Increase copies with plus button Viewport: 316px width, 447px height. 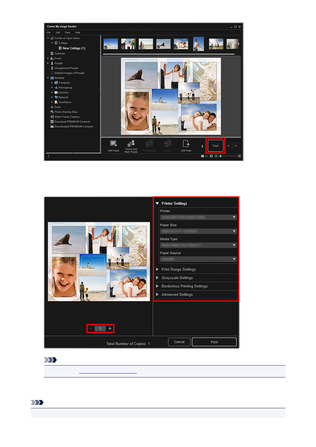(110, 328)
